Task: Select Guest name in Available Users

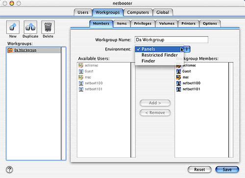Action: (x=89, y=71)
